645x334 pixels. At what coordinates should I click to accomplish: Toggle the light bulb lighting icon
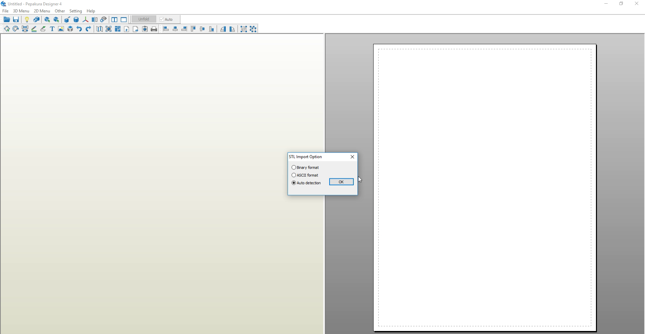coord(27,19)
